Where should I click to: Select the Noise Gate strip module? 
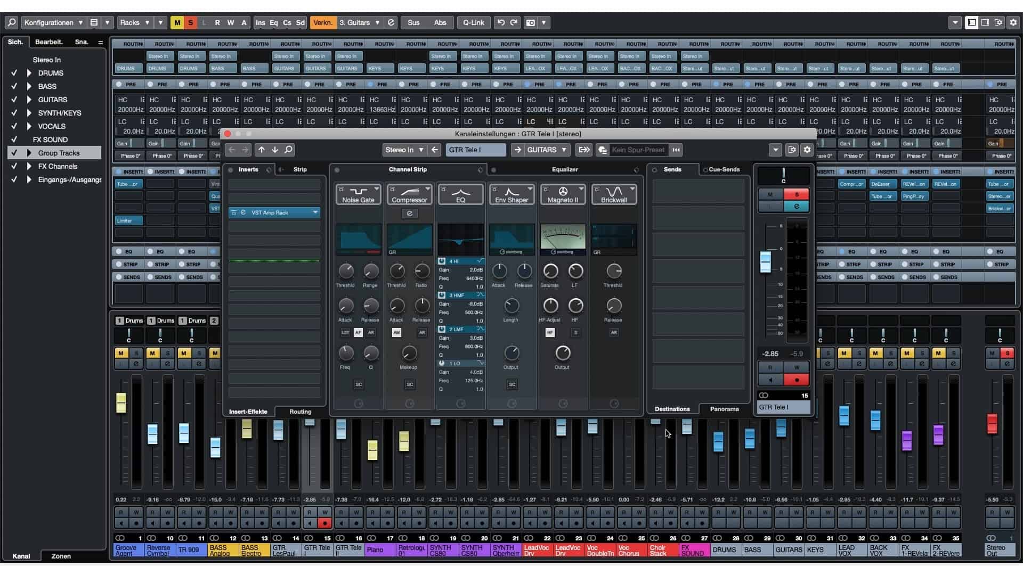point(358,194)
